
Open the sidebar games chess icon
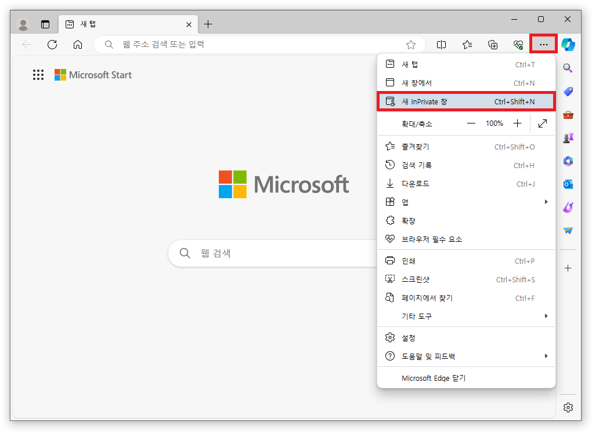(x=568, y=138)
